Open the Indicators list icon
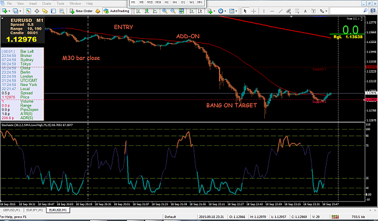Screen dimensions: 378x221 [x=210, y=11]
